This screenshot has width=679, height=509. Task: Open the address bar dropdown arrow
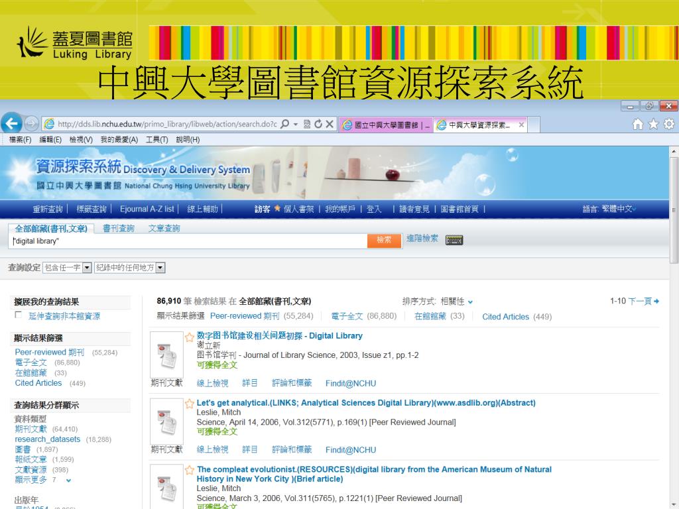[x=296, y=124]
